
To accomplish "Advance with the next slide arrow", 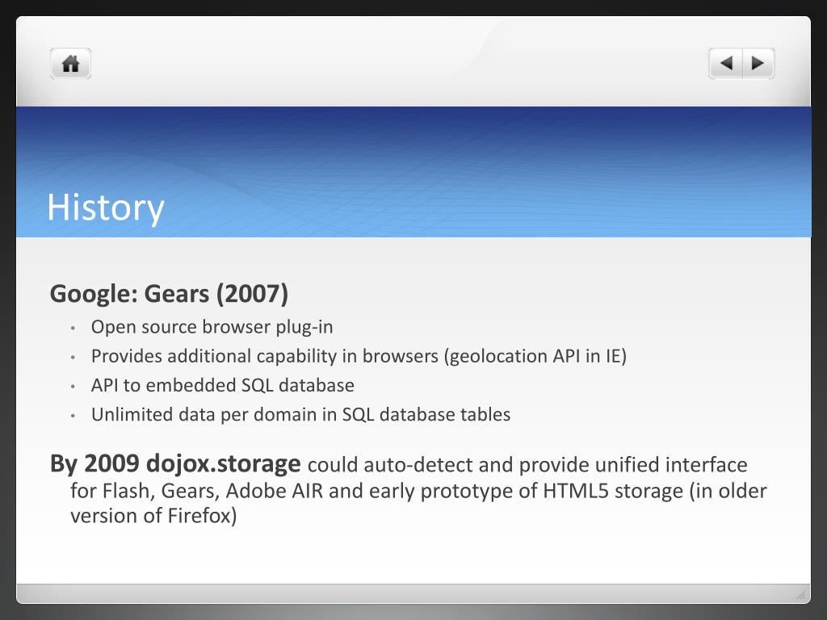I will [758, 63].
